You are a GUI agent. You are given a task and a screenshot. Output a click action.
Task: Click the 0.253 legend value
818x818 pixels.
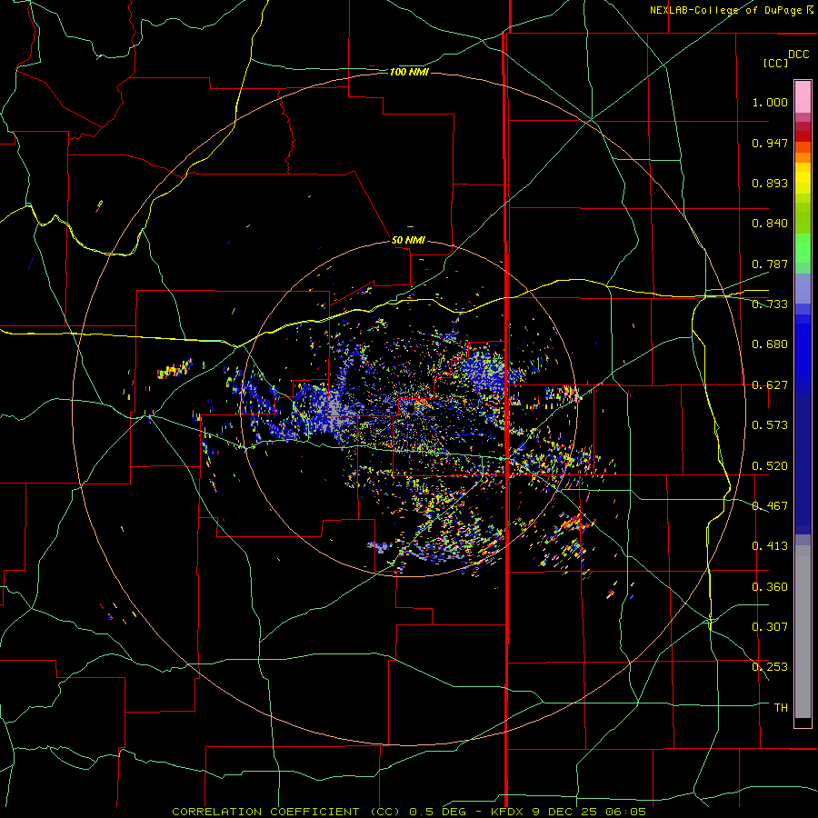[x=770, y=667]
